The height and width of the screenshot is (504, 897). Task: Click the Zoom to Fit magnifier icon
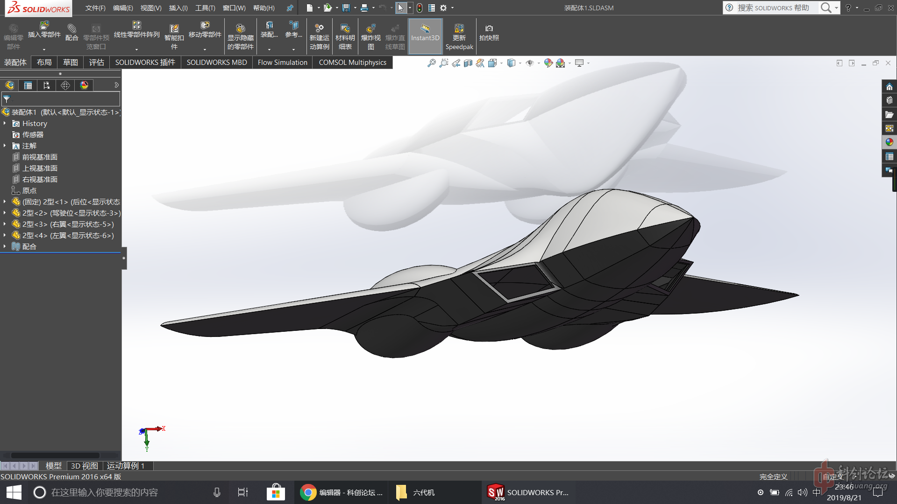[431, 63]
